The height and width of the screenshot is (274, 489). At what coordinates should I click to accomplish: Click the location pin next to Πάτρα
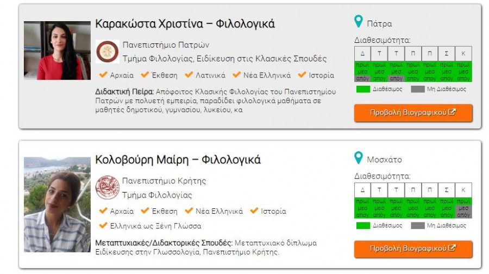coord(358,22)
